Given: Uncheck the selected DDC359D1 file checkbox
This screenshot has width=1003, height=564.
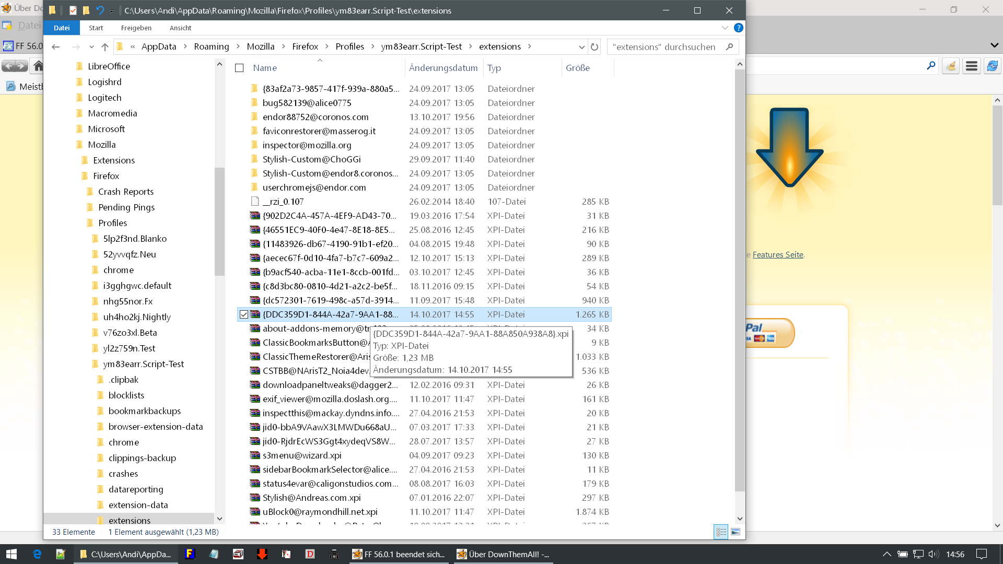Looking at the screenshot, I should 244,314.
